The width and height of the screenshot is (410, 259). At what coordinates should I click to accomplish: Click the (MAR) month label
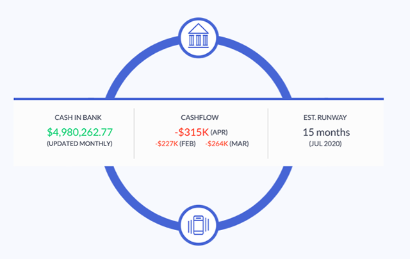point(240,144)
